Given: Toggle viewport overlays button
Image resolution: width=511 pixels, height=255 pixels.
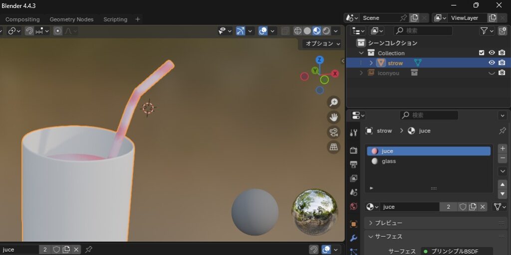Looking at the screenshot, I should tap(263, 31).
